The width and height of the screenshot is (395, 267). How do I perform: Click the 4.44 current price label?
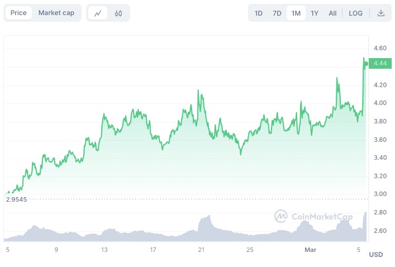380,64
